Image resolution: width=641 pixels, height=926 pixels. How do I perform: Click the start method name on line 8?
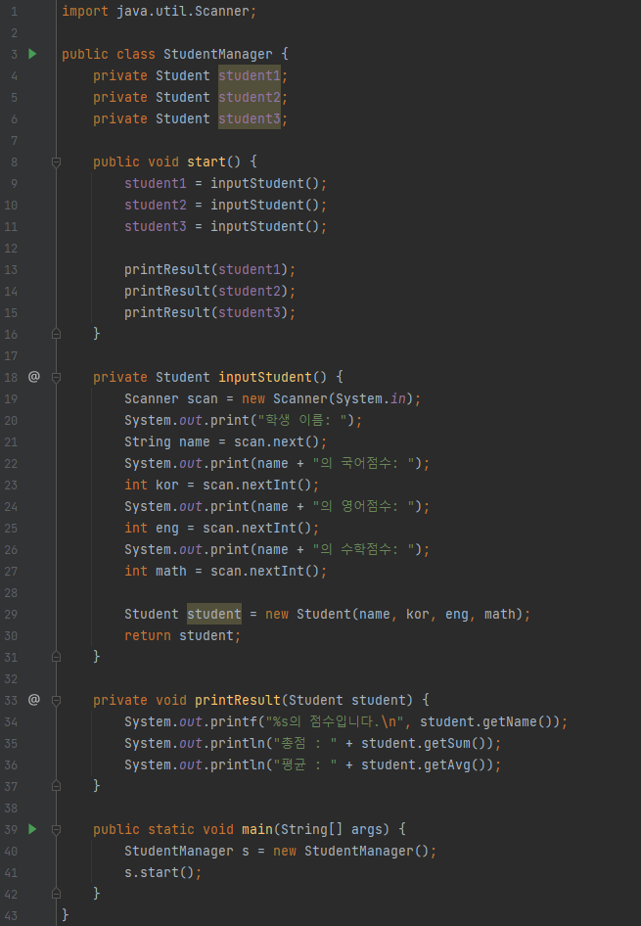pyautogui.click(x=206, y=162)
